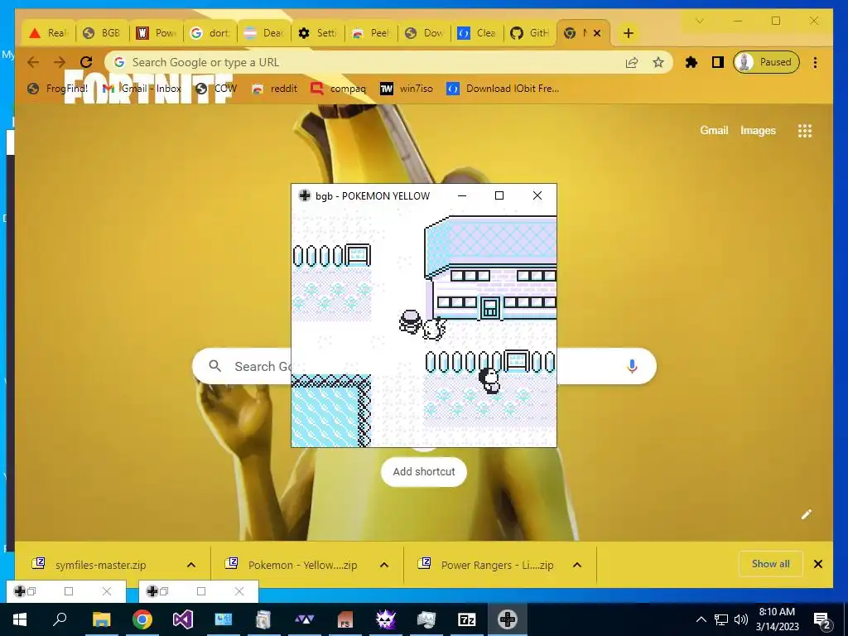Viewport: 848px width, 636px height.
Task: Click the bgb window gamepad icon
Action: (305, 195)
